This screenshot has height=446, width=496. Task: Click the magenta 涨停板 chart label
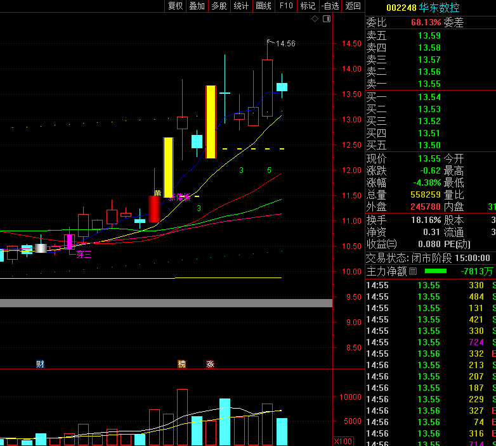(x=179, y=198)
